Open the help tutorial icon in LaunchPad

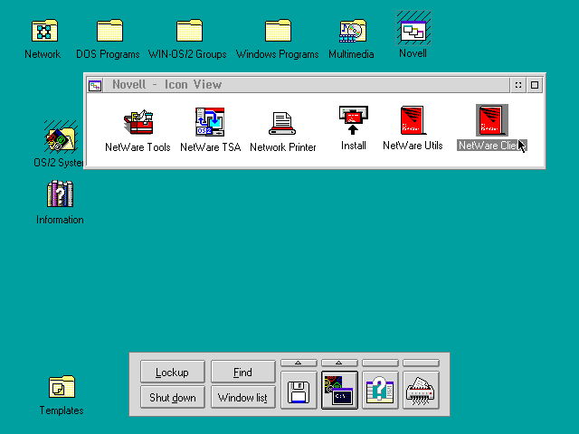[380, 391]
